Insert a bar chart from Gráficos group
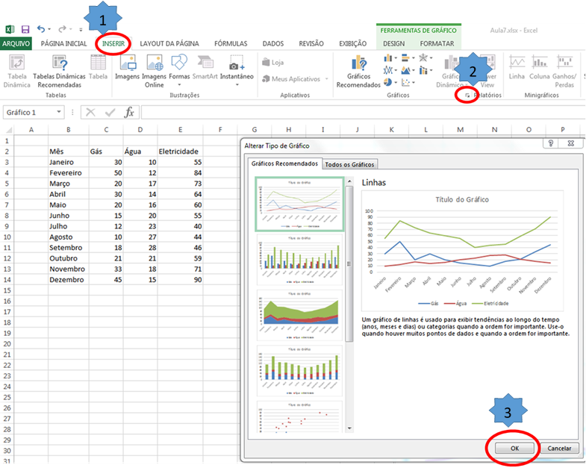 406,58
